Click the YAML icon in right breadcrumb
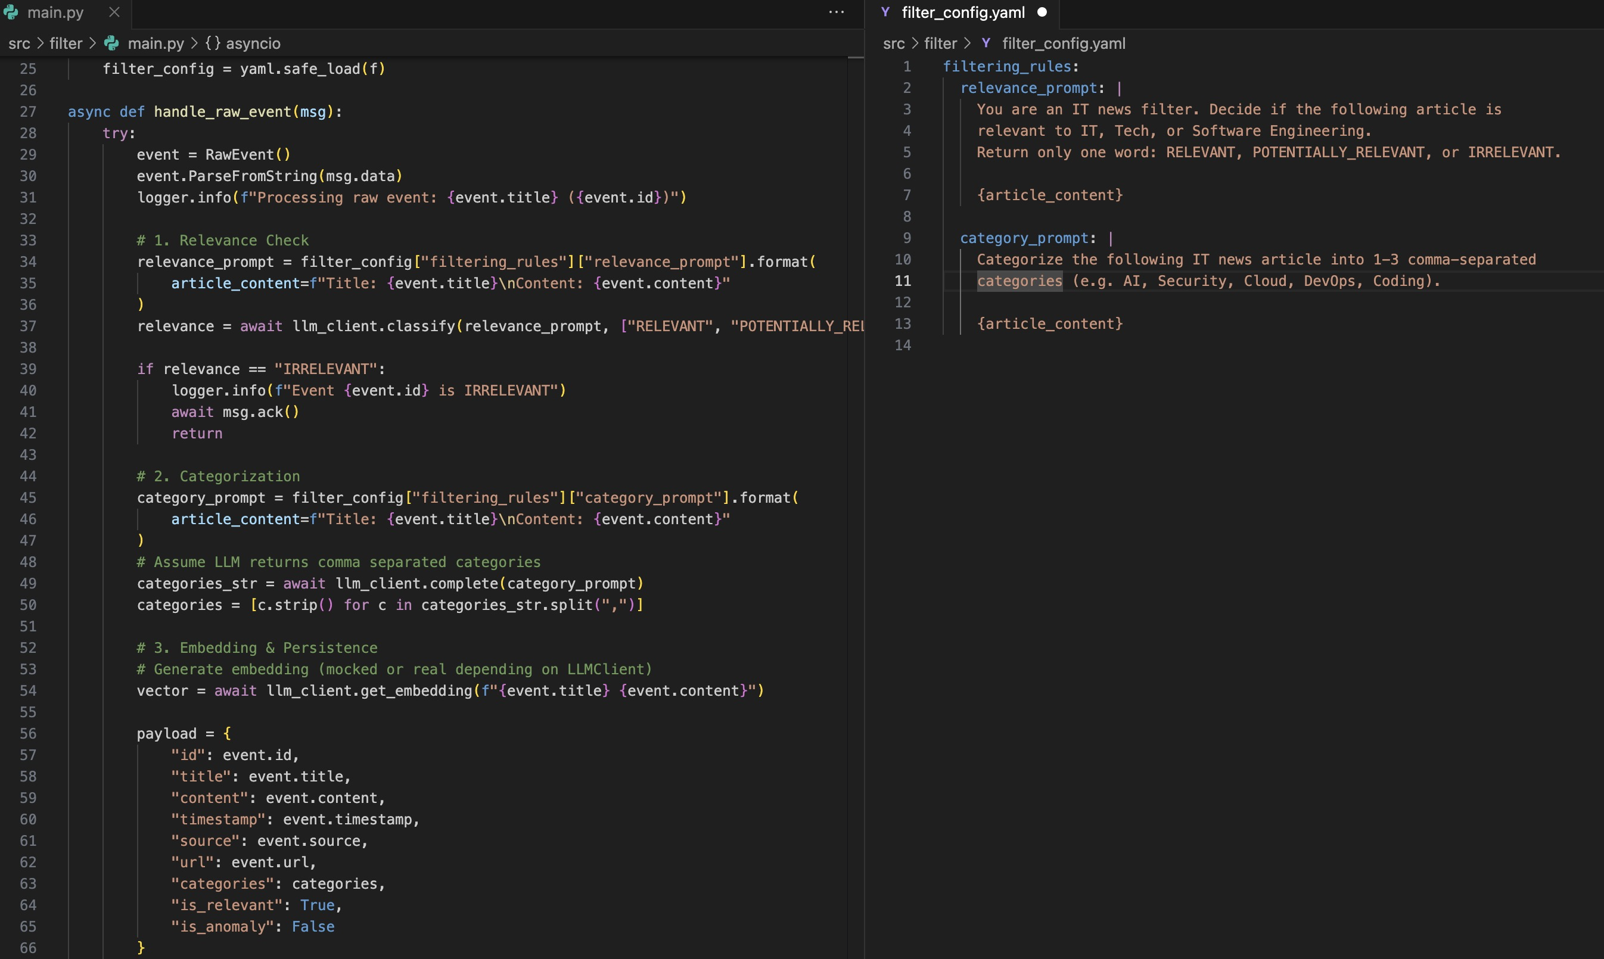Image resolution: width=1604 pixels, height=959 pixels. (x=986, y=43)
